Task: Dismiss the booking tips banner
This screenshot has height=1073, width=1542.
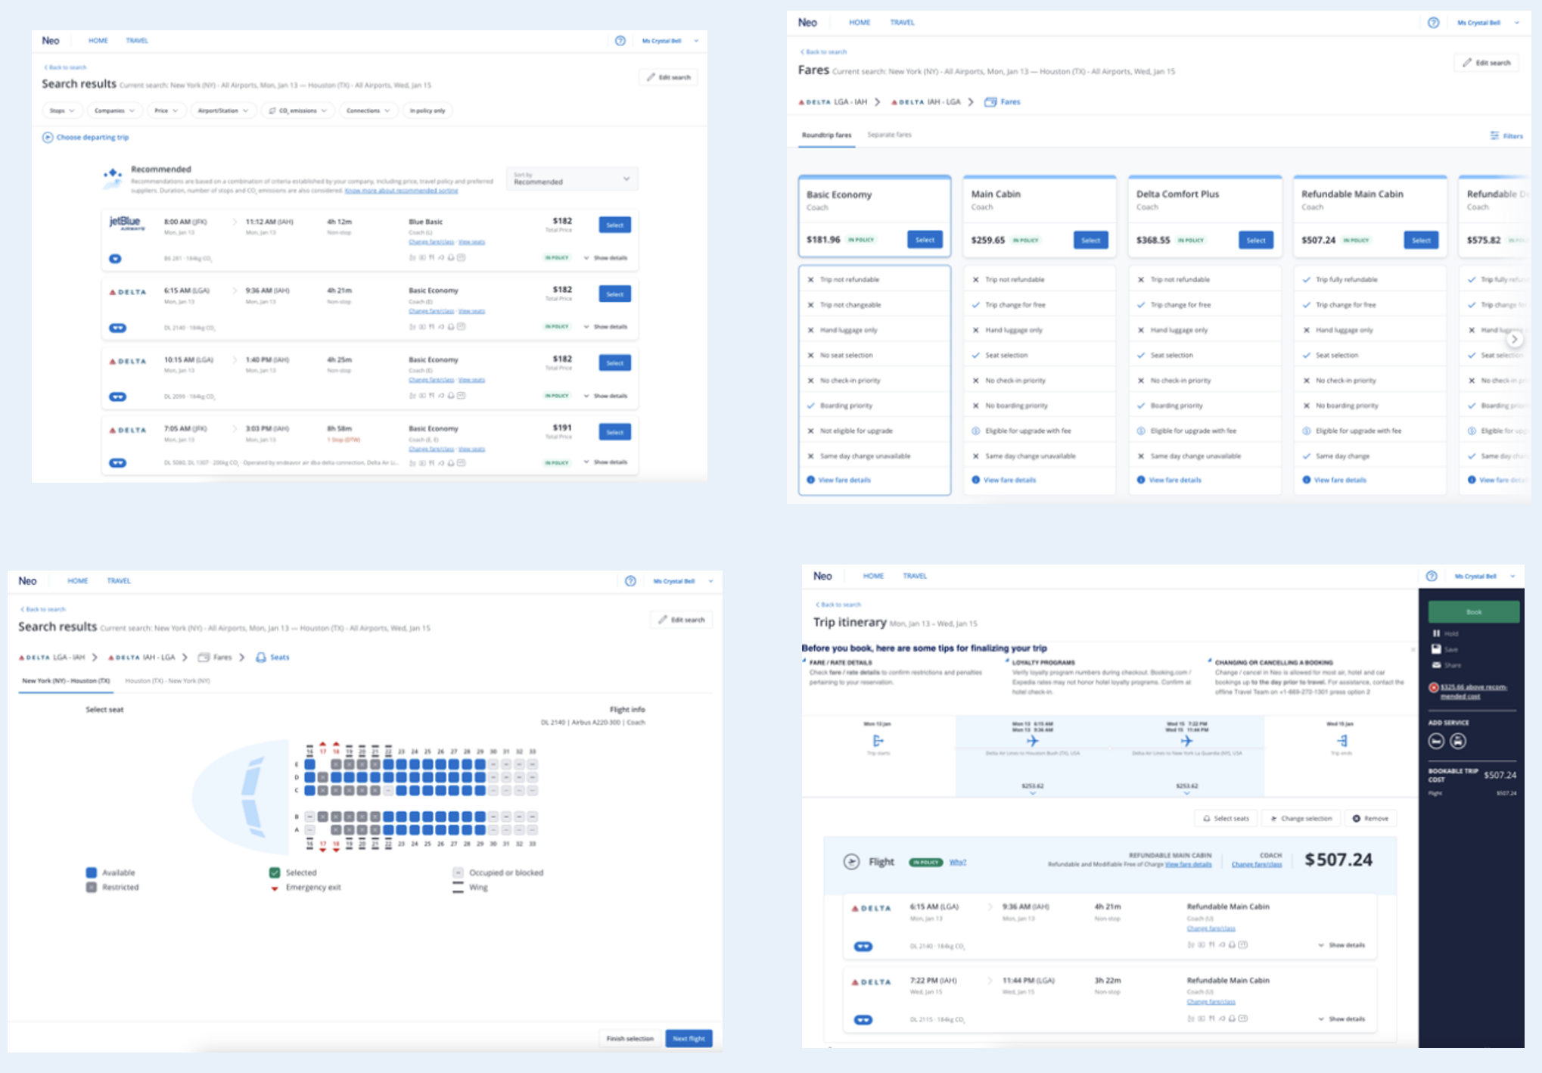Action: [1412, 649]
